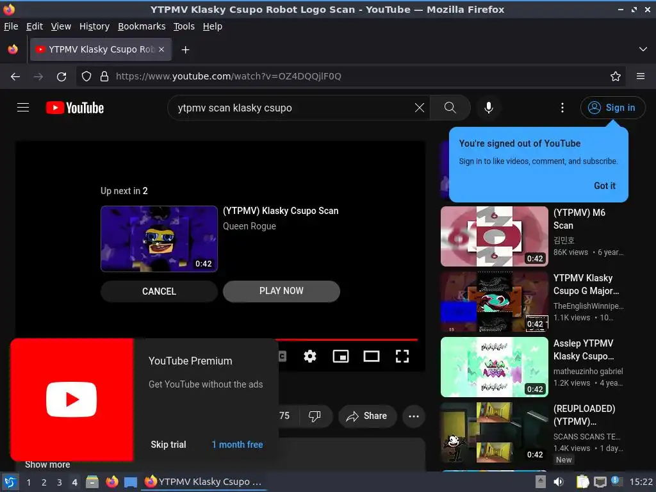Cancel the autoplay countdown
This screenshot has height=492, width=656.
pyautogui.click(x=159, y=291)
